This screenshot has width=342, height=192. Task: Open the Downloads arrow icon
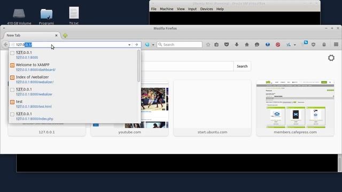pyautogui.click(x=237, y=45)
